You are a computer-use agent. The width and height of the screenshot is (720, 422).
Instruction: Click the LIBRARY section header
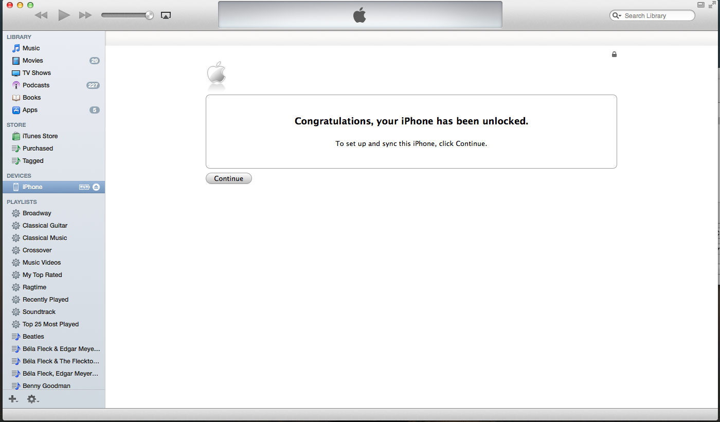(x=19, y=37)
